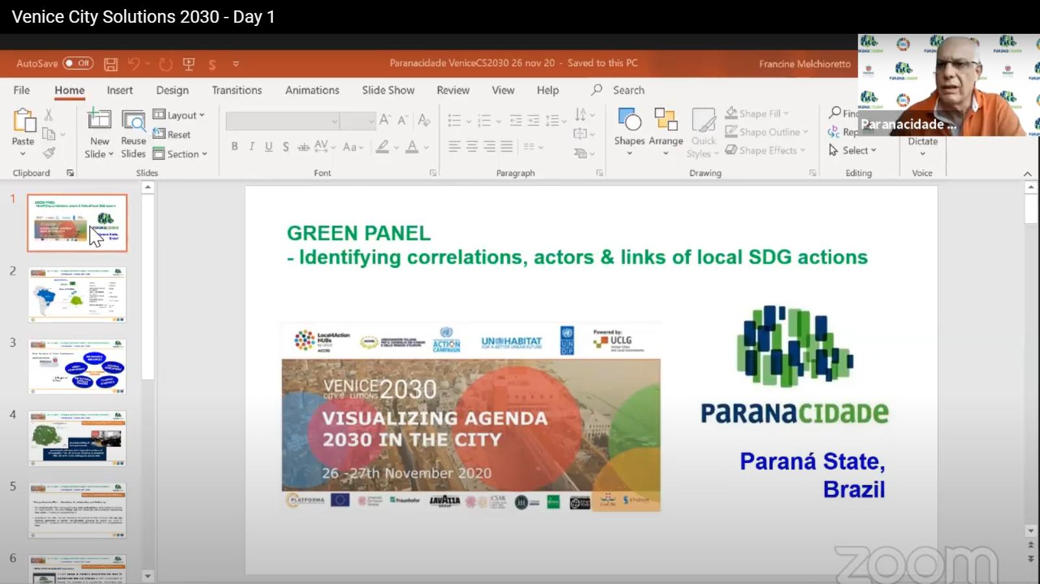Open the Shapes gallery icon
The width and height of the screenshot is (1040, 584).
click(x=629, y=121)
